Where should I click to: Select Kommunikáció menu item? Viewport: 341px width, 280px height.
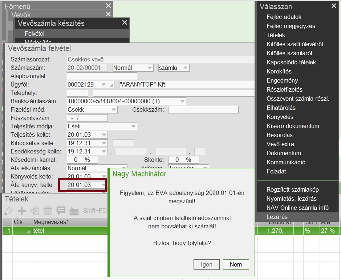tap(286, 162)
